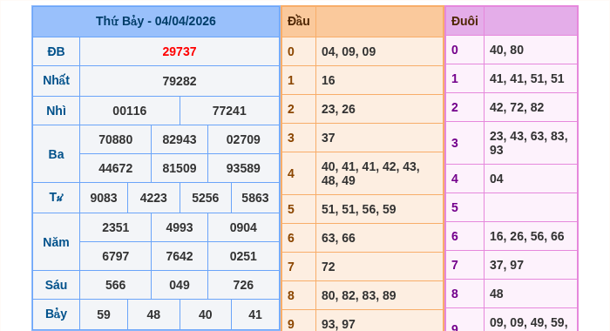The width and height of the screenshot is (610, 331).
Task: Select first prize number 79282
Action: click(x=180, y=81)
